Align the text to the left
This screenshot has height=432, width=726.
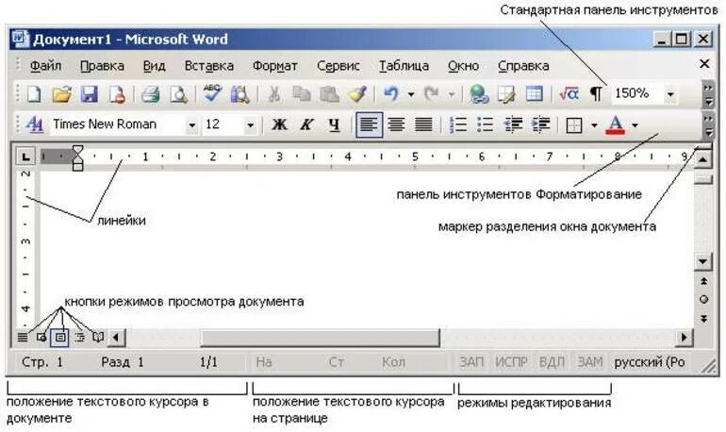pyautogui.click(x=369, y=125)
